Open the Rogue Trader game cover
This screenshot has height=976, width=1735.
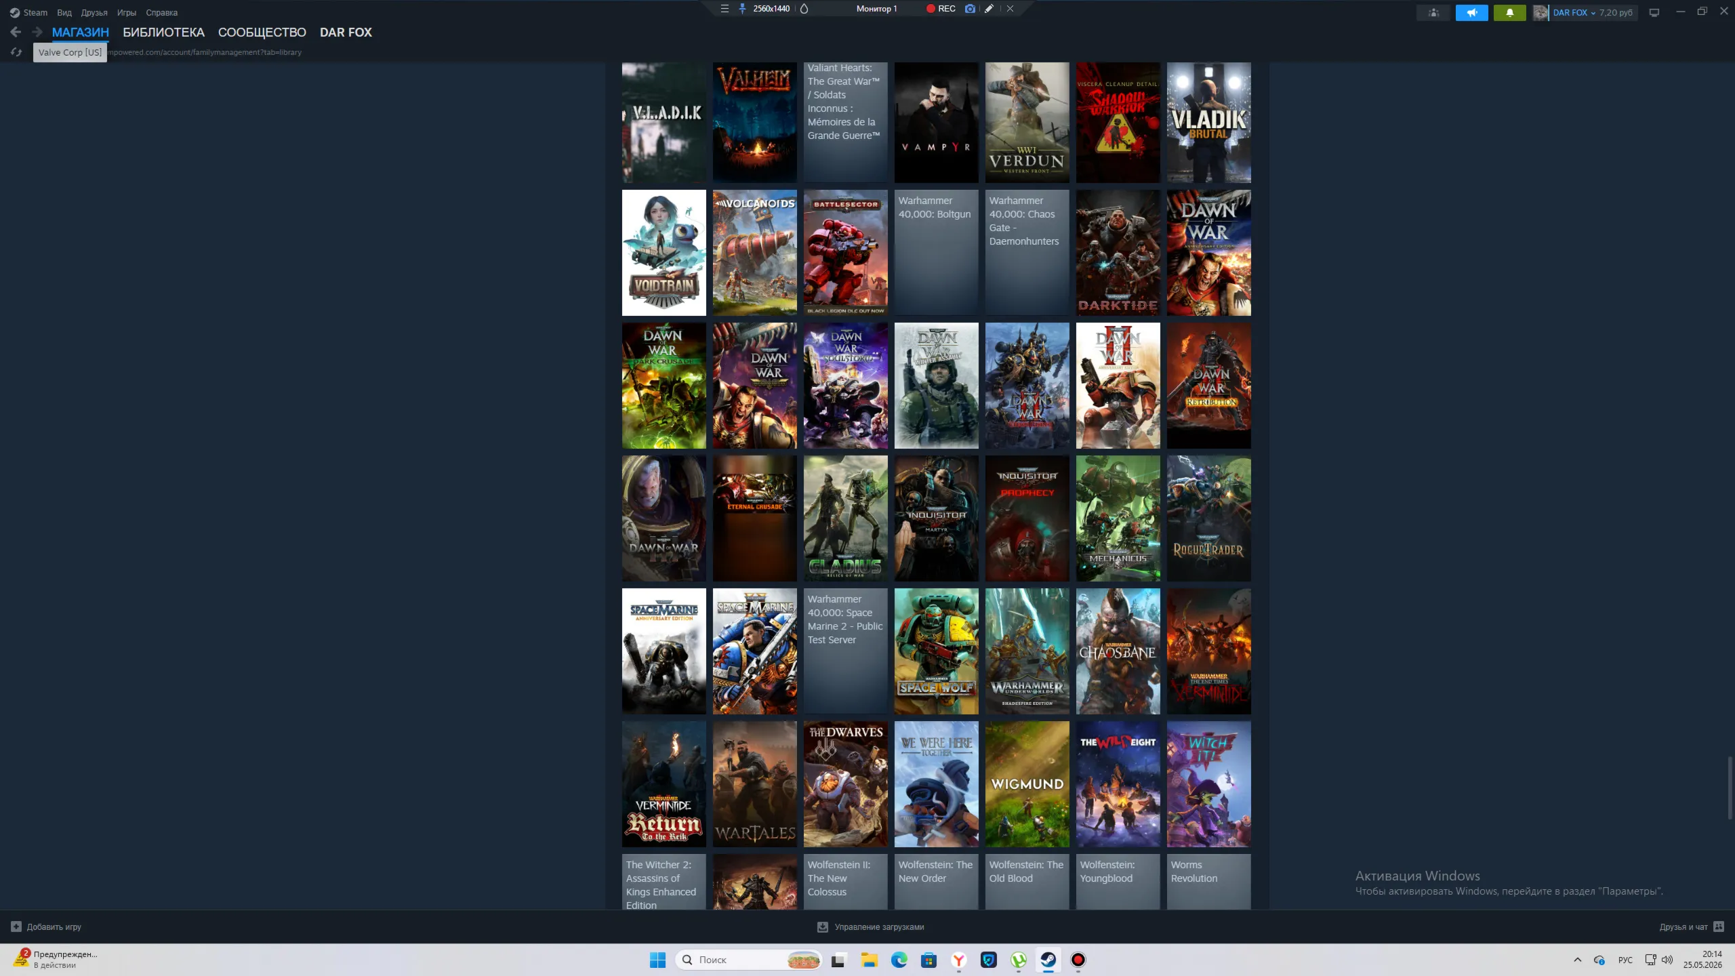coord(1209,518)
